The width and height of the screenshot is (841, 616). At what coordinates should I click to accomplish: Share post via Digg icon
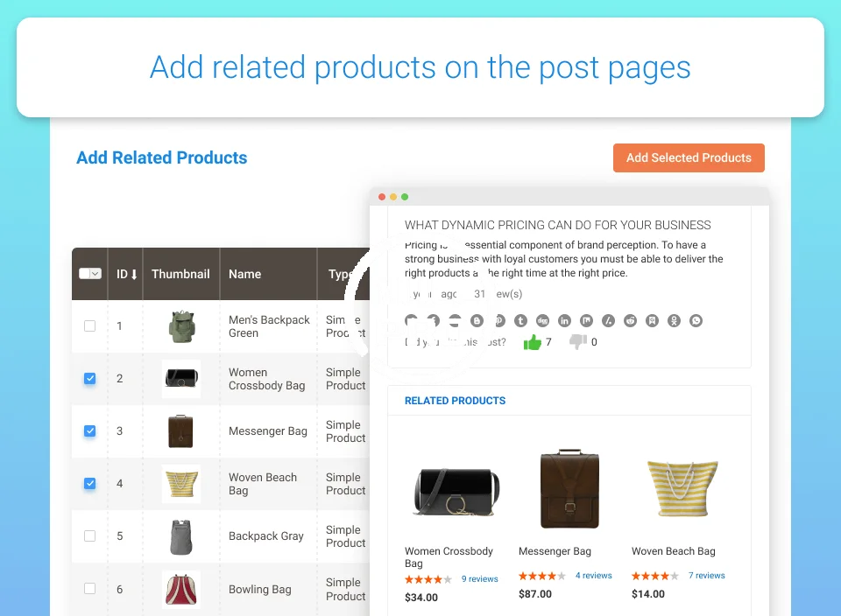[x=542, y=321]
